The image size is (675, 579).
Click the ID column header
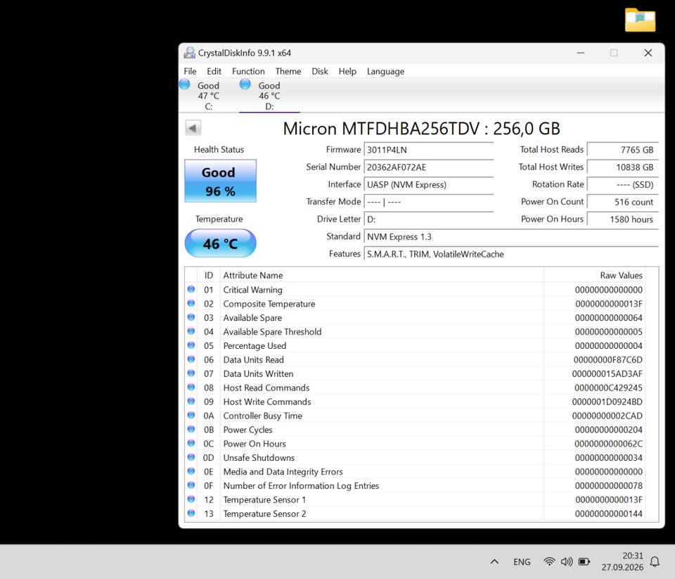coord(209,275)
